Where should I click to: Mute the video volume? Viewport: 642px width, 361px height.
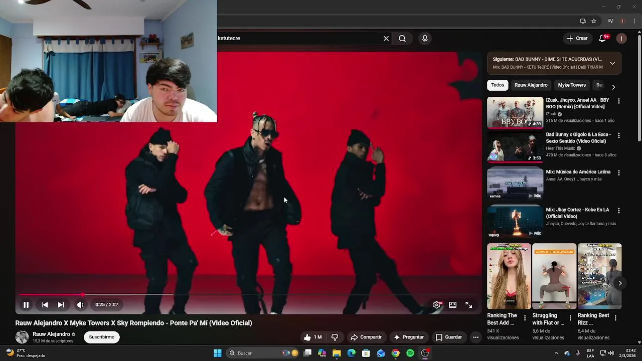(x=80, y=305)
